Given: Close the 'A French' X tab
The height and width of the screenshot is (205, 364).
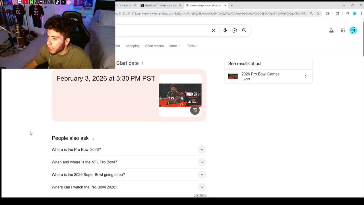Looking at the screenshot, I should (135, 5).
